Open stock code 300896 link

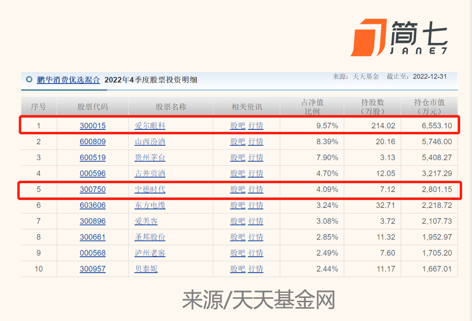[93, 221]
